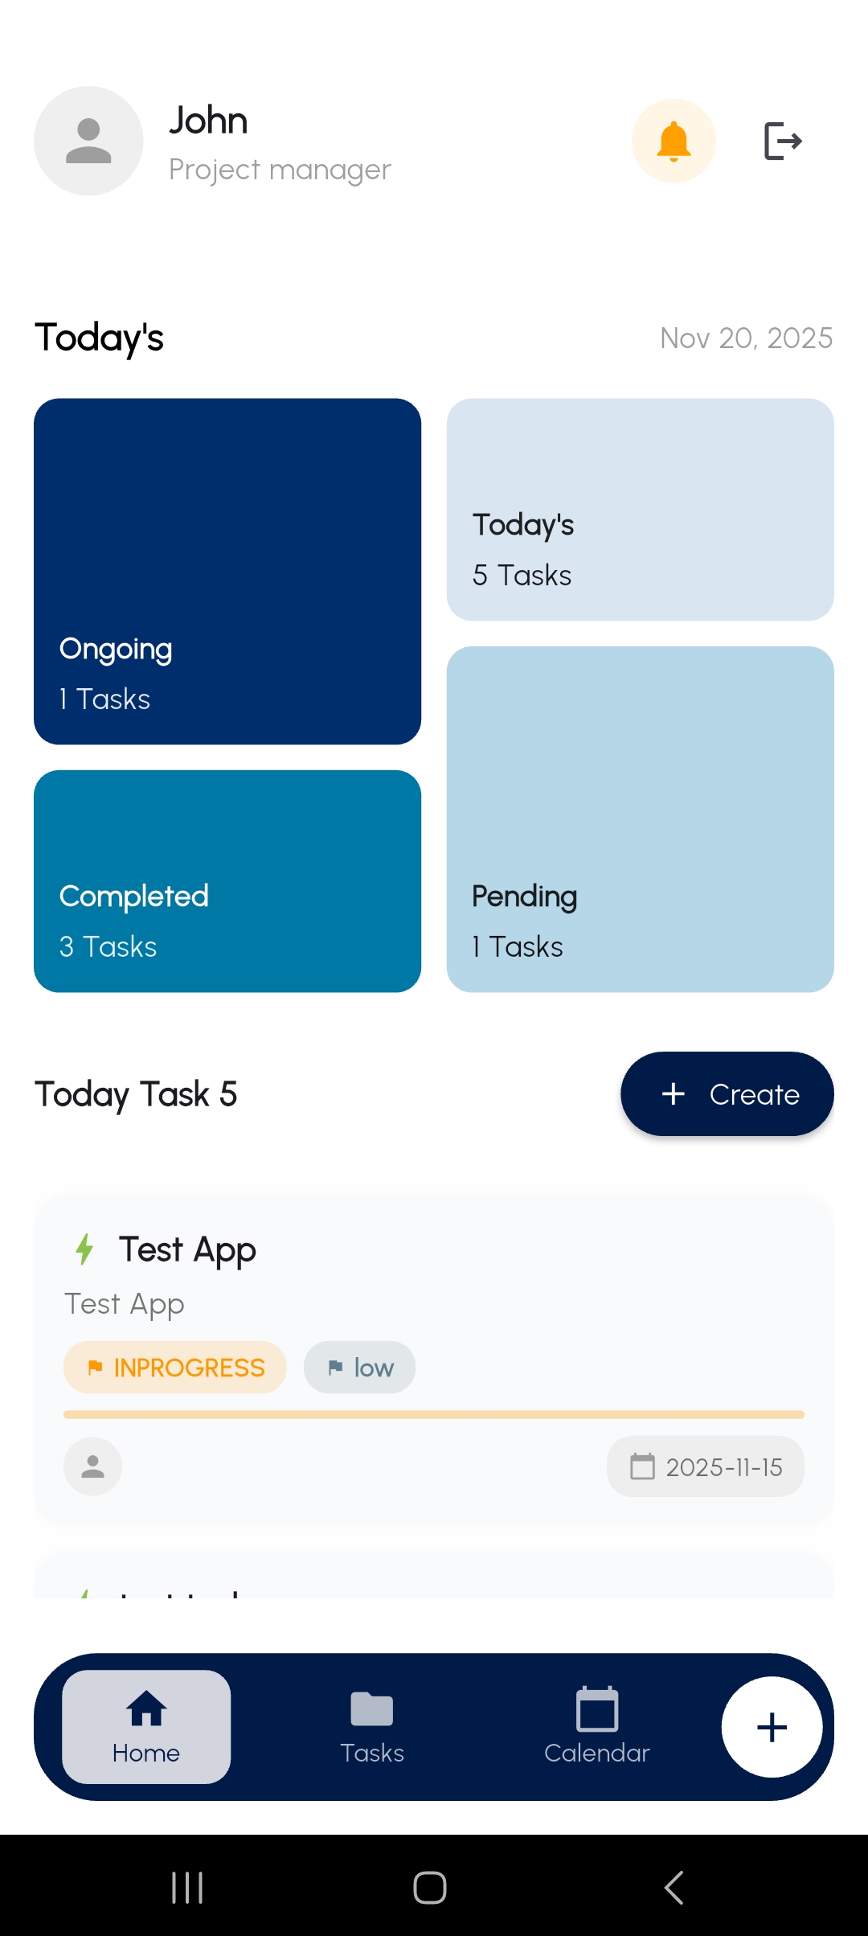Open the recent apps navigation button
This screenshot has height=1936, width=868.
(187, 1887)
